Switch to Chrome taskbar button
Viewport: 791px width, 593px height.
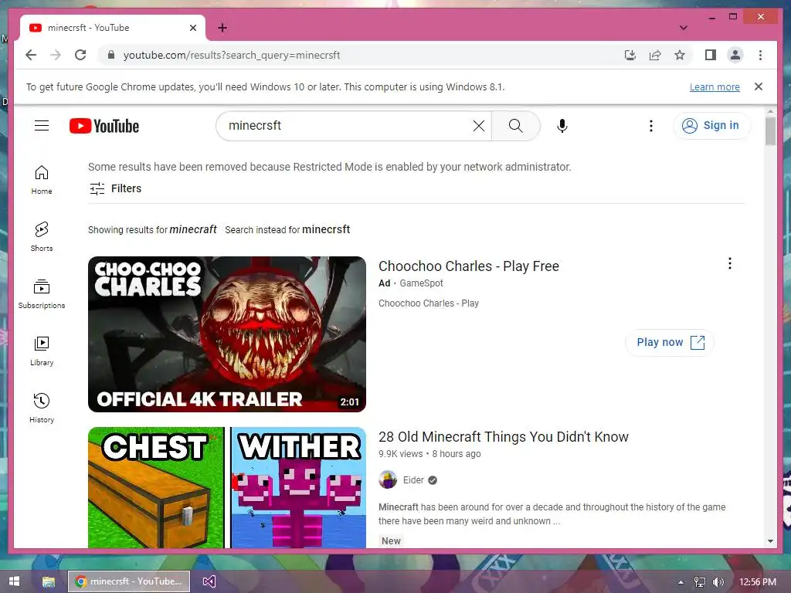coord(129,581)
